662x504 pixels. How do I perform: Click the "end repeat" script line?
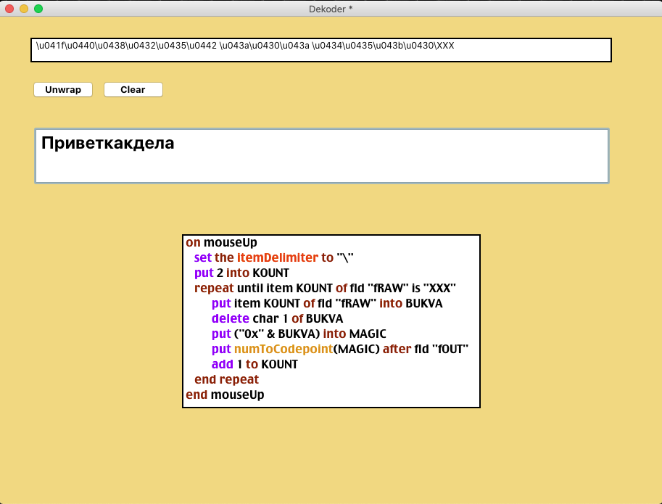[226, 379]
